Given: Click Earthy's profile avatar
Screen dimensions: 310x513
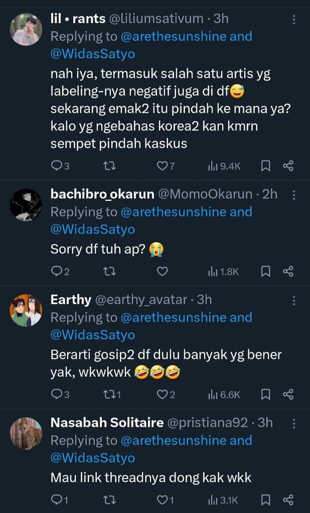Looking at the screenshot, I should tap(25, 308).
